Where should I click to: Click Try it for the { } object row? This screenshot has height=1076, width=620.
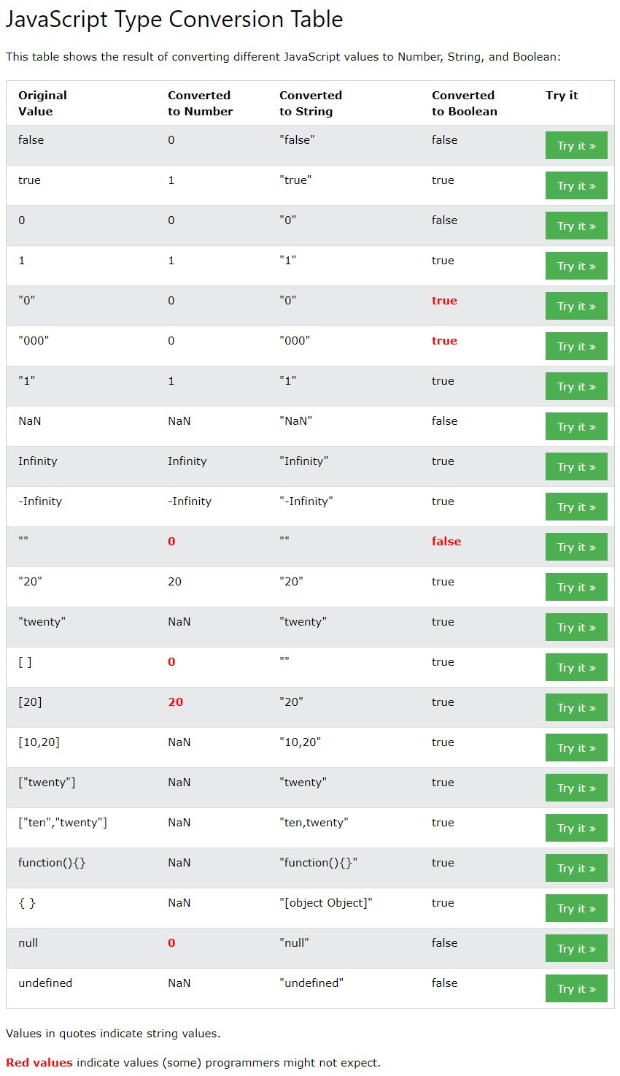pos(576,909)
